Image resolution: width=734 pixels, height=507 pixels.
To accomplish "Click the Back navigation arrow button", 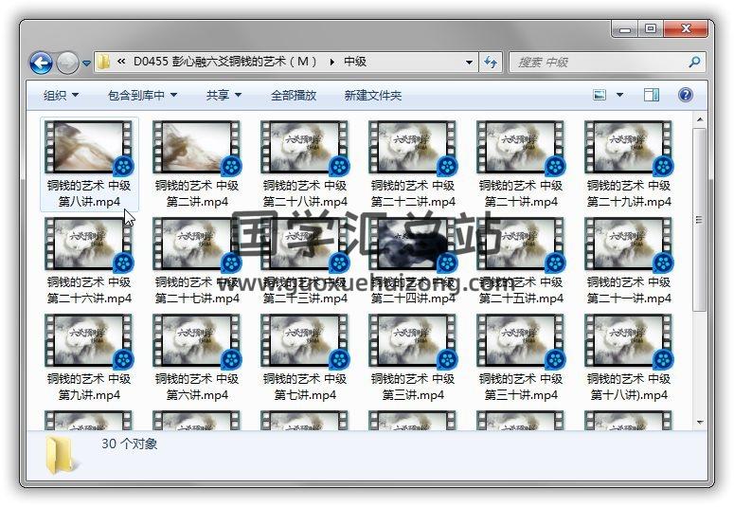I will (x=41, y=63).
